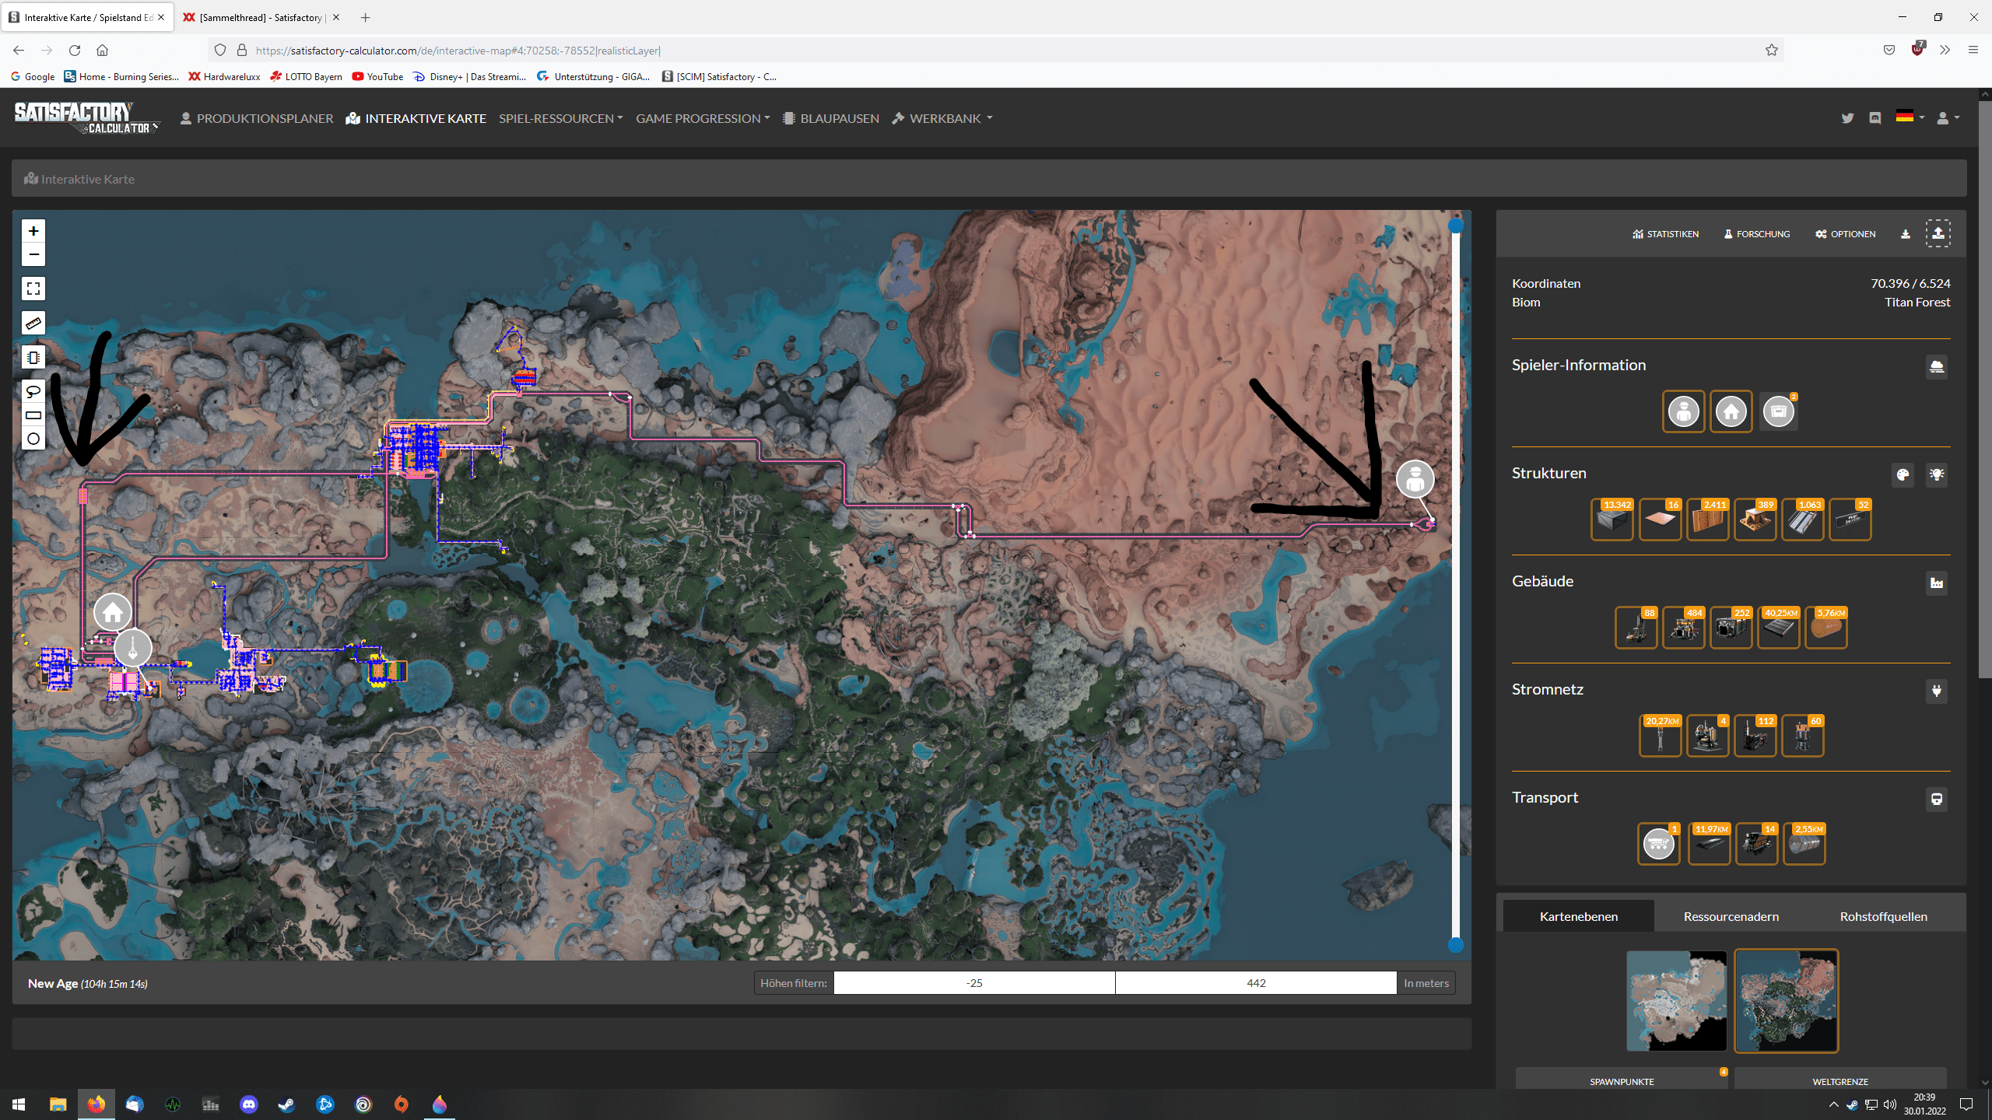Toggle walls layer showing 2.411
The width and height of the screenshot is (1992, 1120).
(1707, 520)
